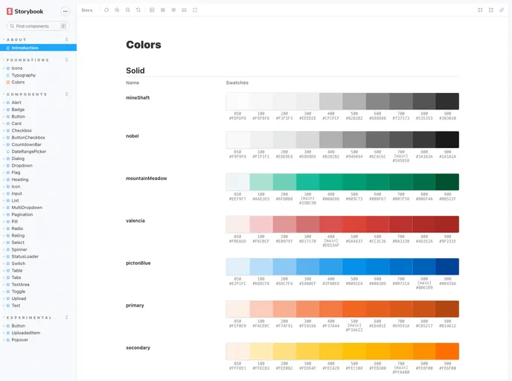The image size is (512, 381).
Task: Expand all in the COMPONENTS section header
Action: 67,95
